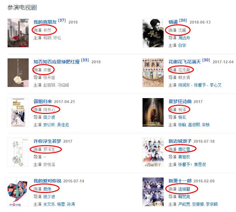236x212 pixels.
Task: Open reference [33] beside 知否知否应是绿肥红瘦
Action: point(85,60)
